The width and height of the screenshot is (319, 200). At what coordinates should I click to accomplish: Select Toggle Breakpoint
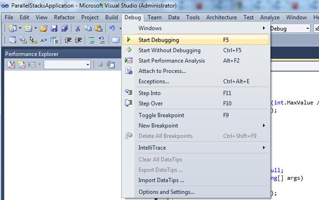[196, 115]
